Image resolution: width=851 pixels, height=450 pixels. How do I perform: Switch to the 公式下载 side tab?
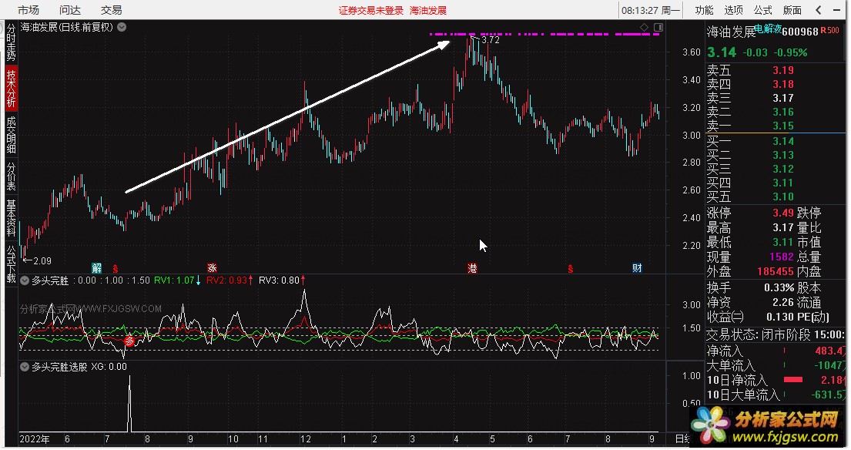point(11,264)
